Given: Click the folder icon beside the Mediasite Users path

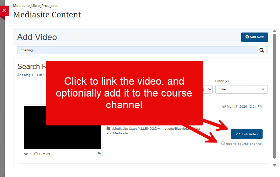Looking at the screenshot, I should point(108,128).
